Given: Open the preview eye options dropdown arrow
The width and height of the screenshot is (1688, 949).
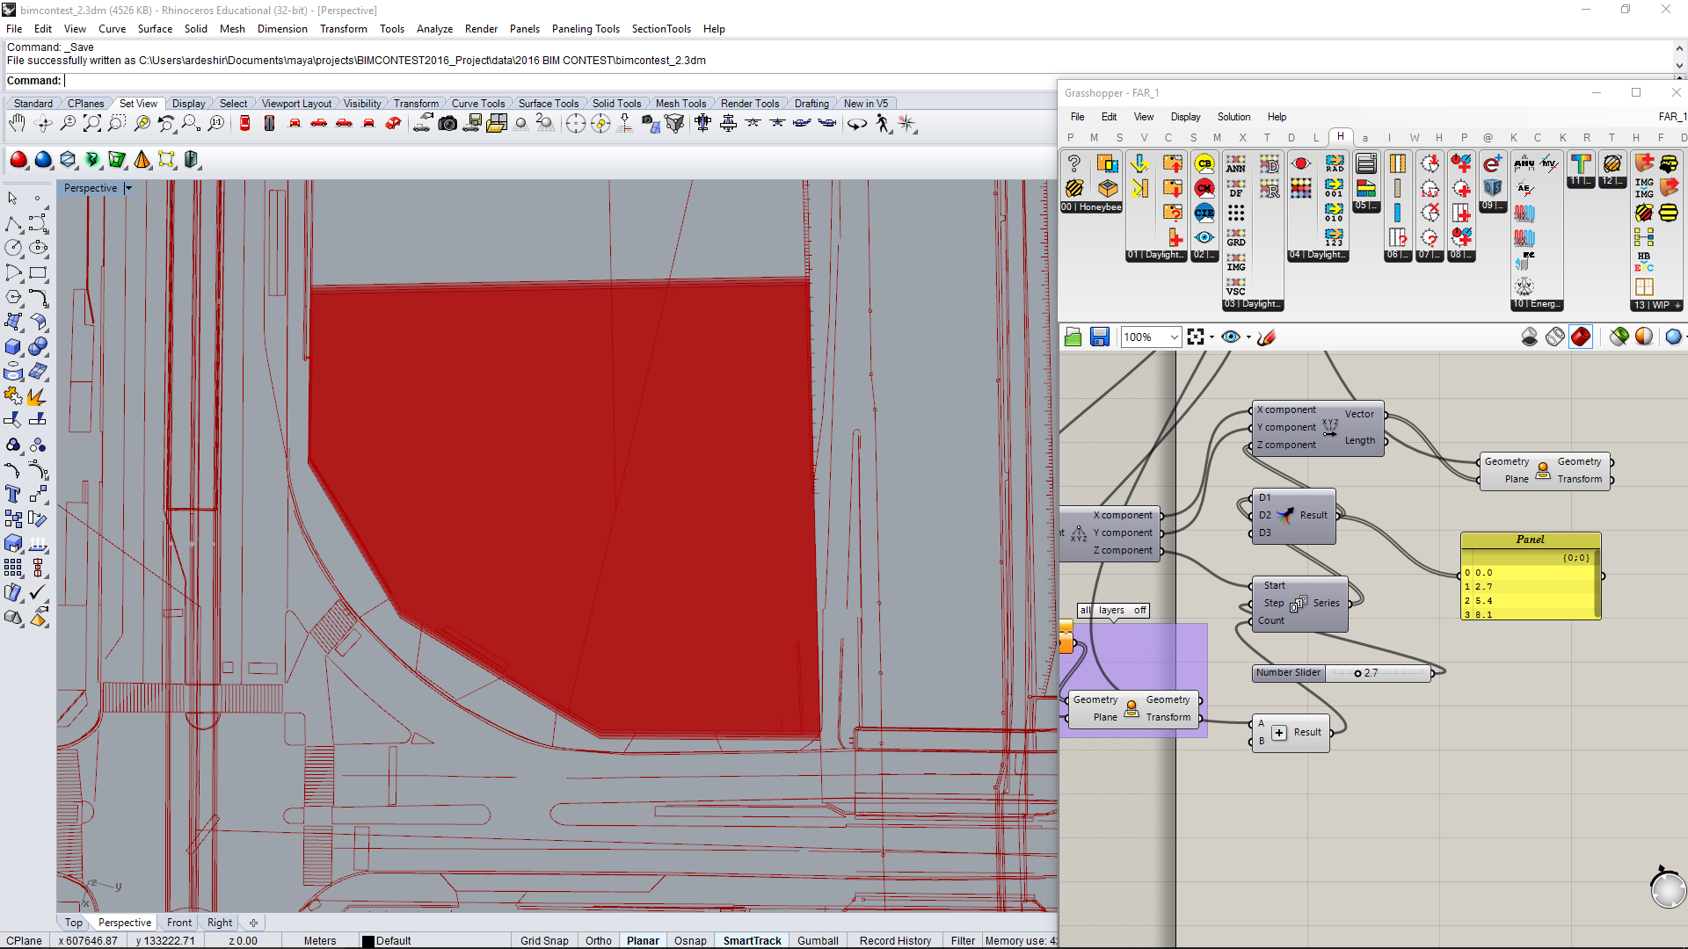Looking at the screenshot, I should (x=1248, y=337).
